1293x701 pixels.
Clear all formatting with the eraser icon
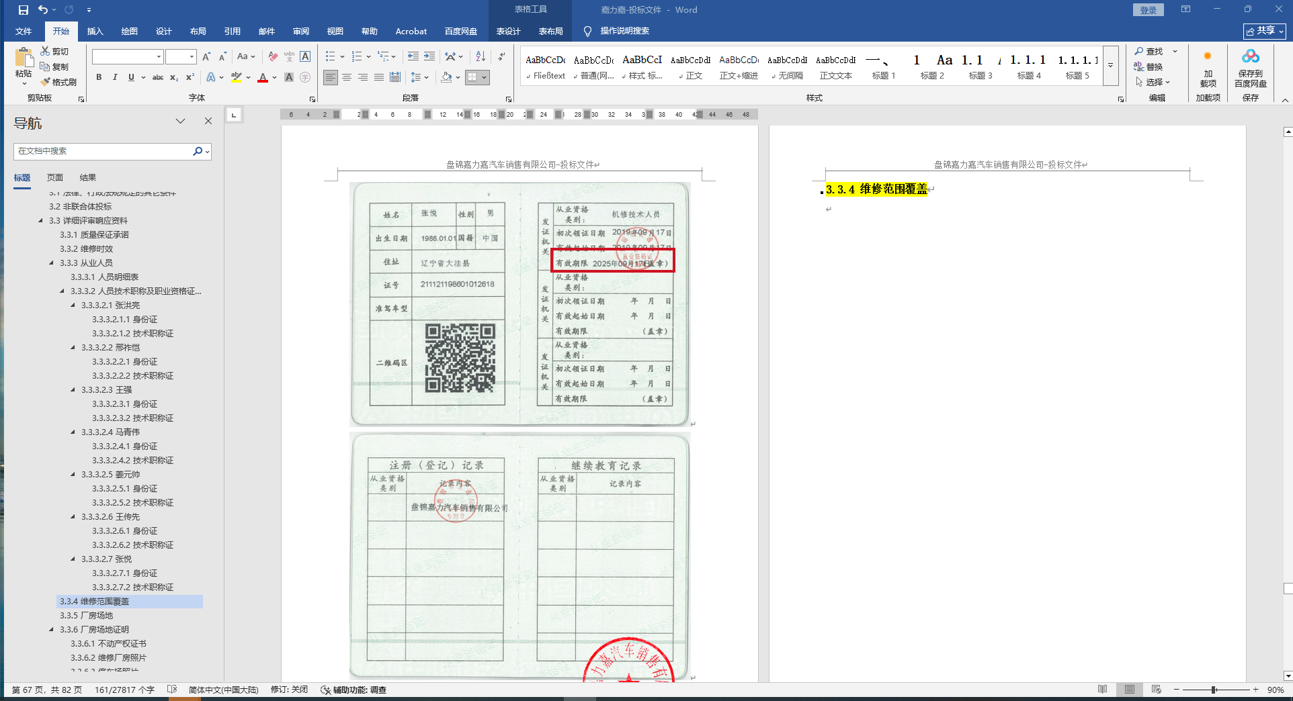[x=273, y=56]
